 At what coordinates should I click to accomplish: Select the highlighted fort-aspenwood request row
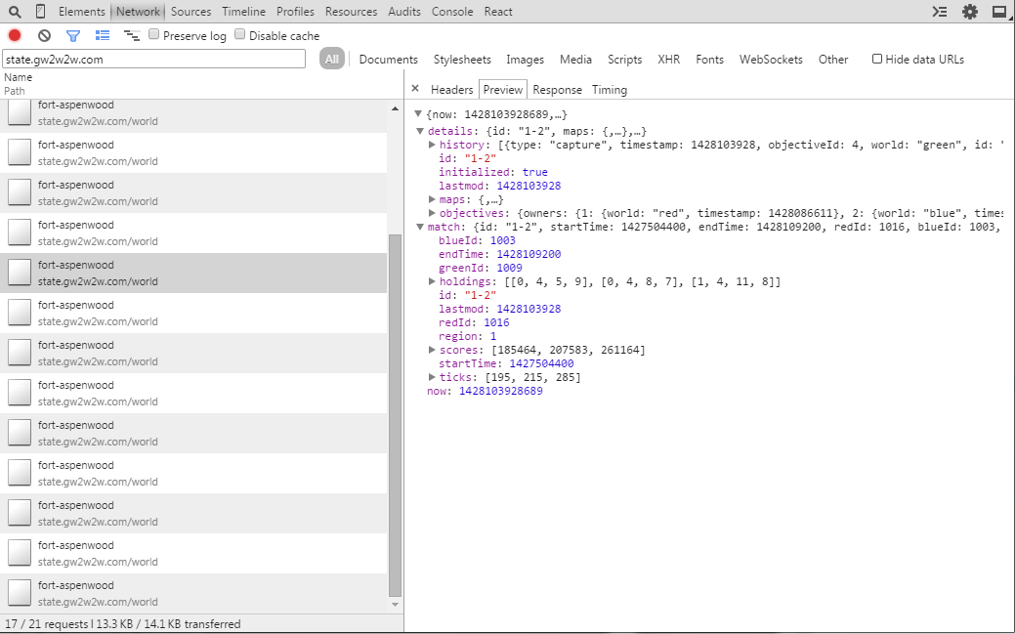pos(193,273)
